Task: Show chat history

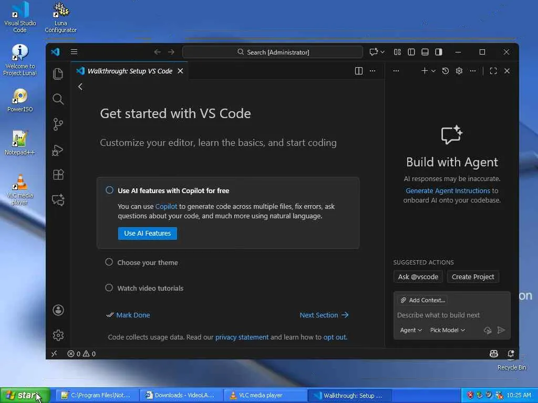Action: click(446, 71)
